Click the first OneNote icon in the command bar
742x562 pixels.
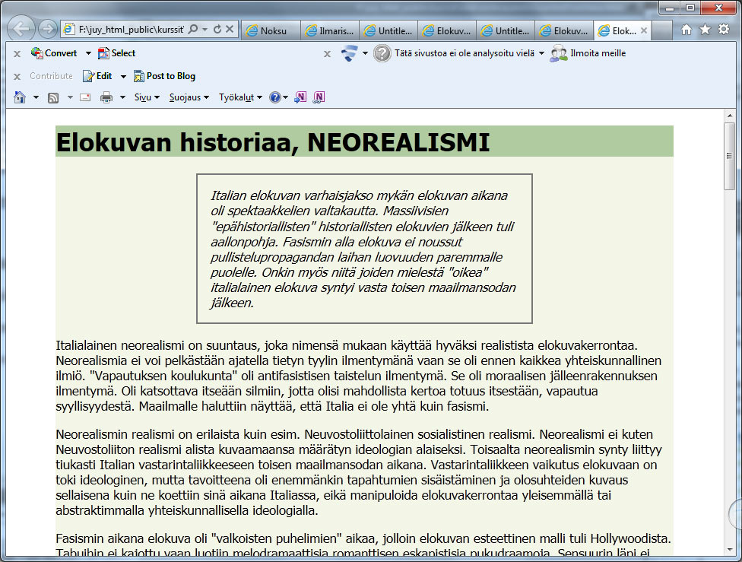point(300,97)
